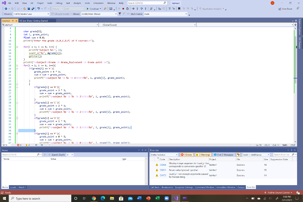Select the Save All icon
Screen dimensions: 303x202
(x=33, y=9)
